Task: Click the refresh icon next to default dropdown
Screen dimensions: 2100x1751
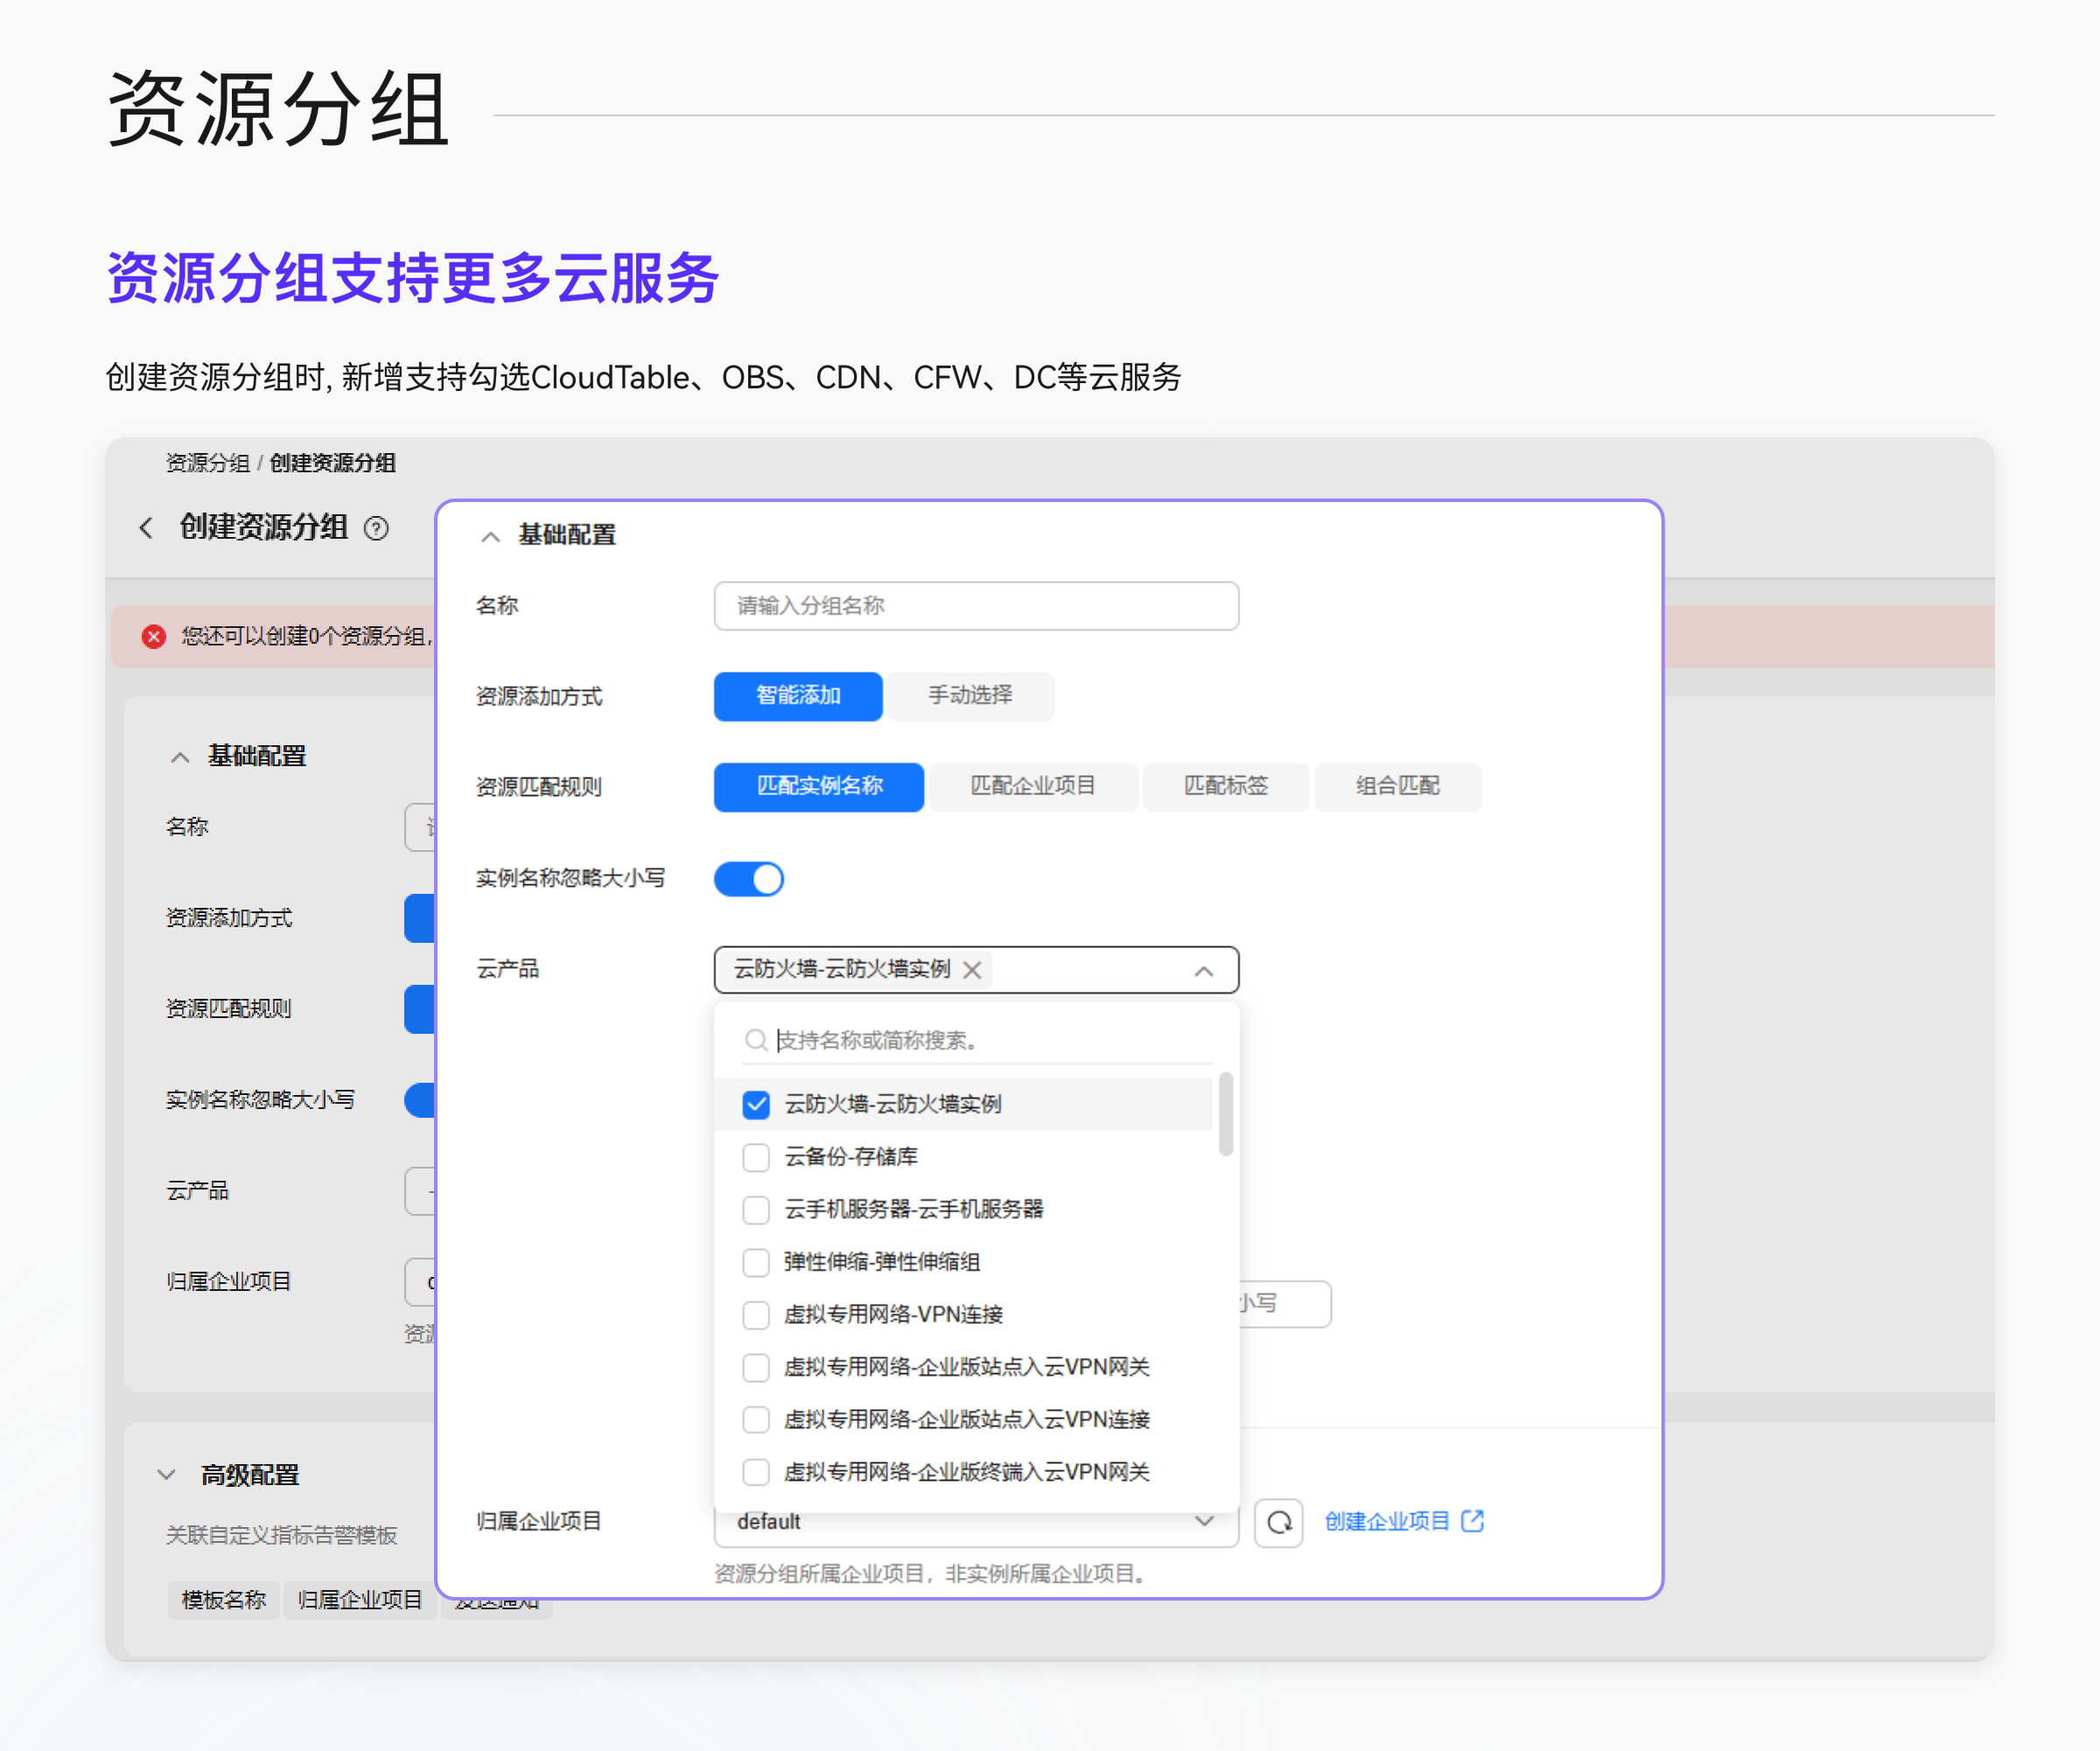Action: point(1278,1522)
